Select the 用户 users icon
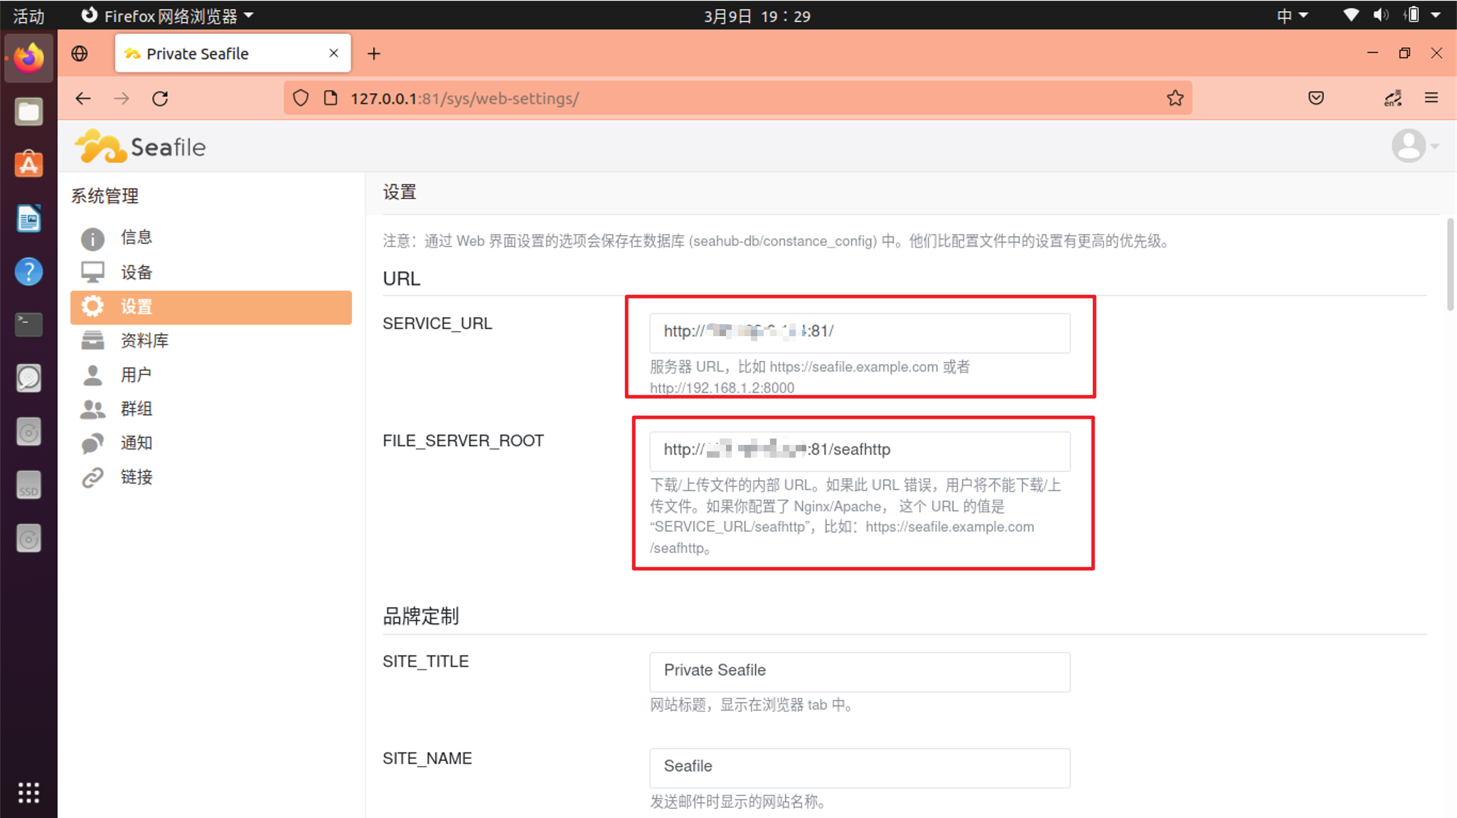This screenshot has width=1457, height=818. (x=92, y=375)
